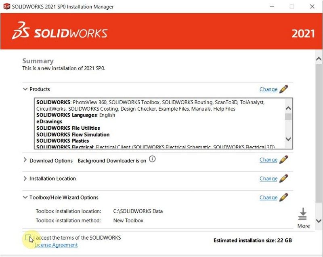Click the main page scrollbar down arrow
This screenshot has width=323, height=257.
click(x=319, y=221)
